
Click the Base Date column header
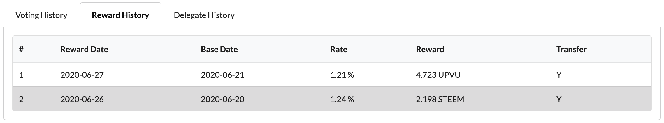pyautogui.click(x=219, y=49)
